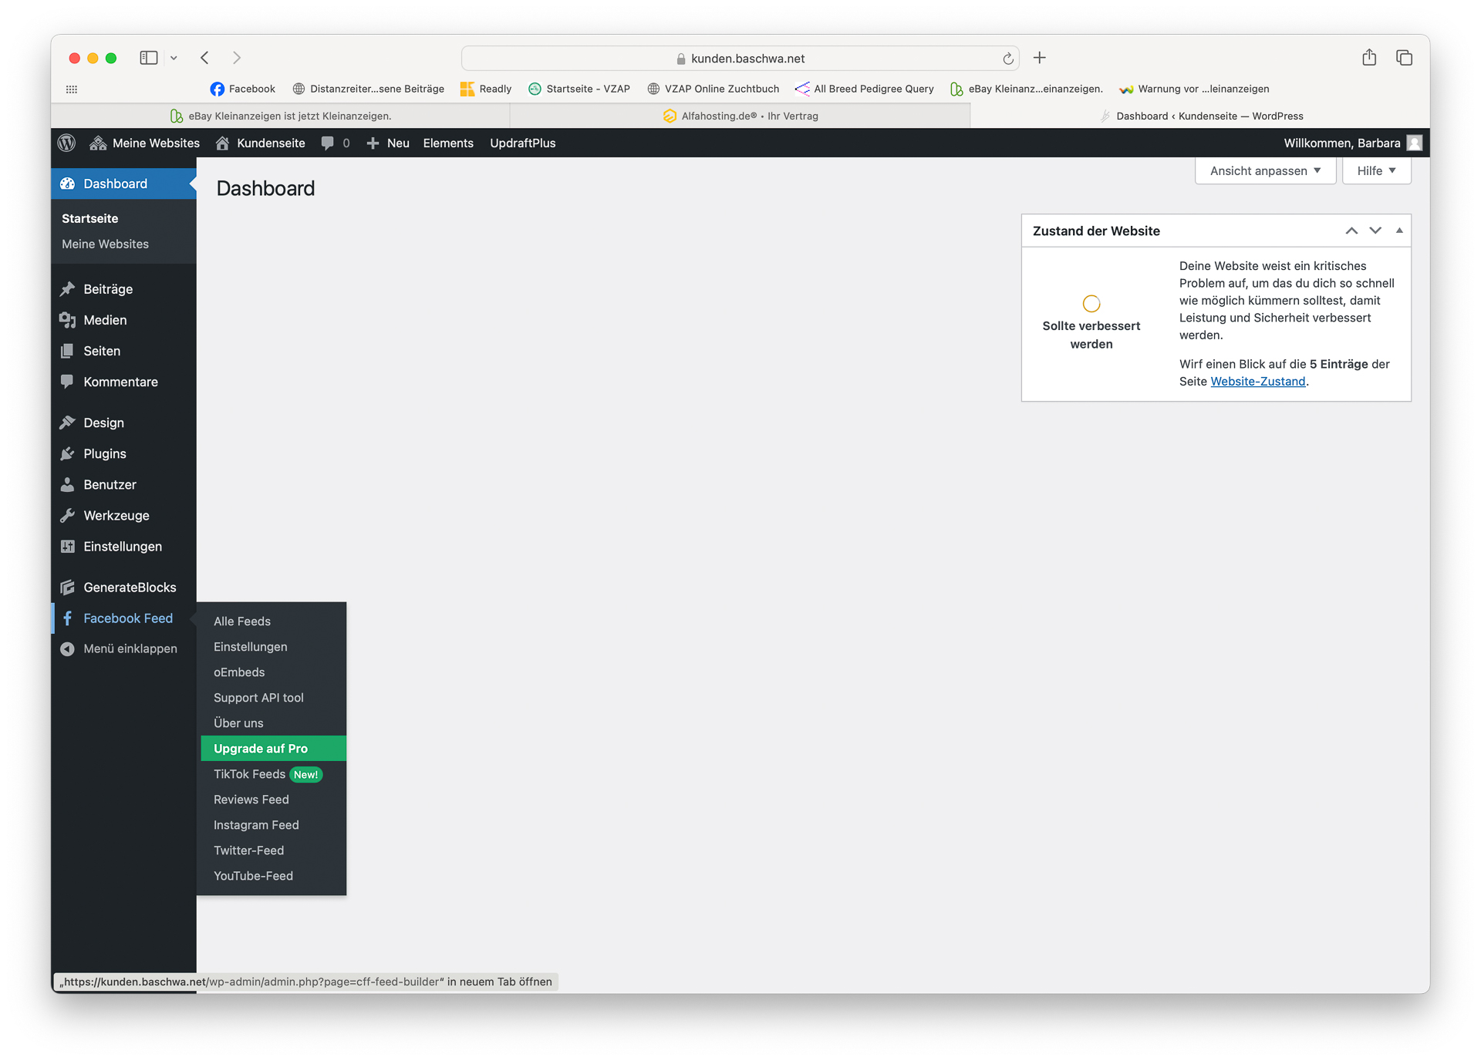Open the Werkzeuge tools menu
The height and width of the screenshot is (1061, 1481).
pos(116,515)
